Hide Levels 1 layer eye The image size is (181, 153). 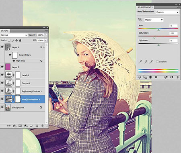(2, 75)
